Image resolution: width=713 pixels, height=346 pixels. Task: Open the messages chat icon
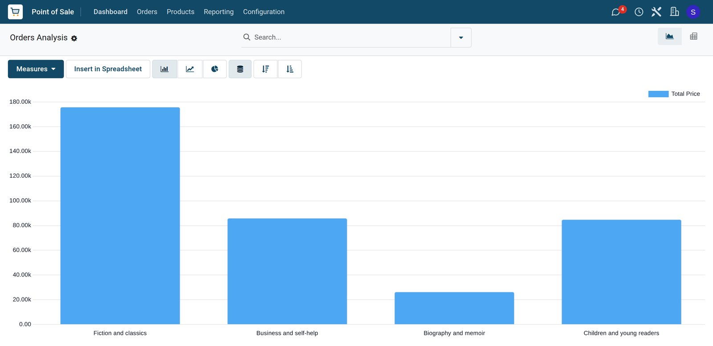(x=616, y=12)
